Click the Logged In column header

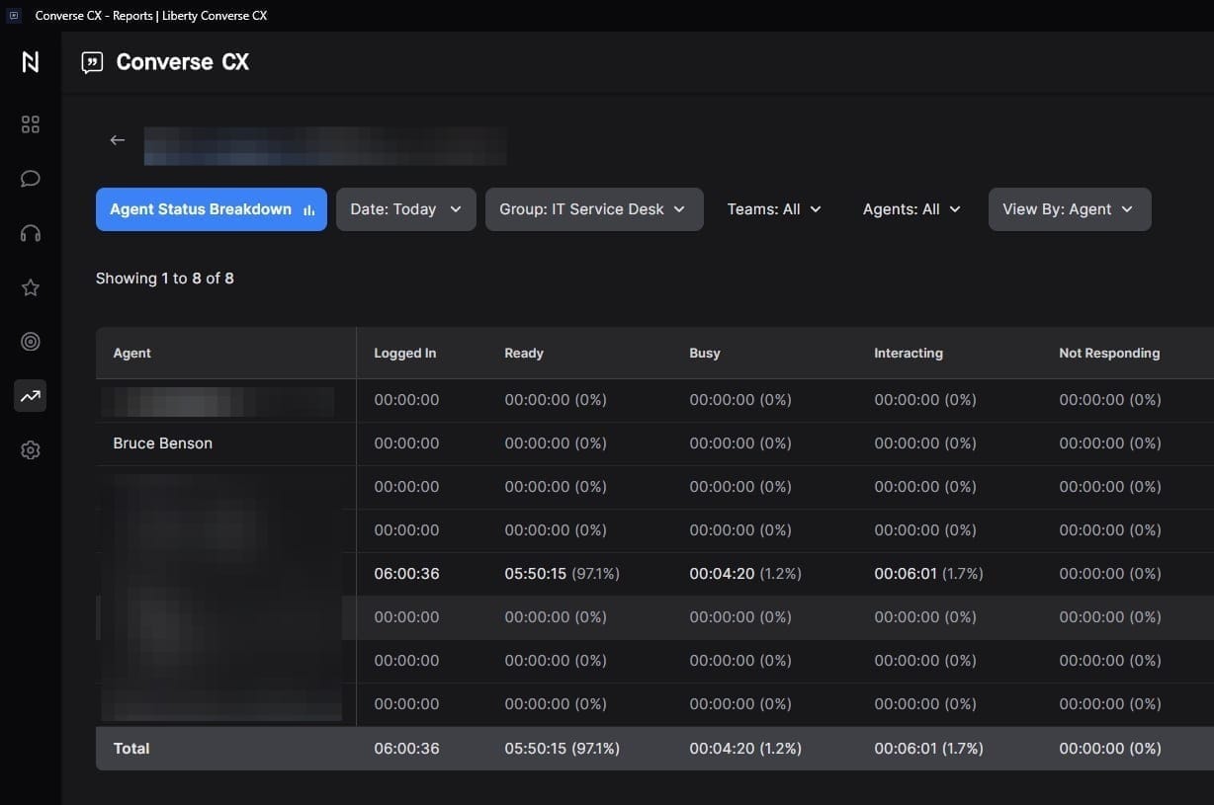404,354
